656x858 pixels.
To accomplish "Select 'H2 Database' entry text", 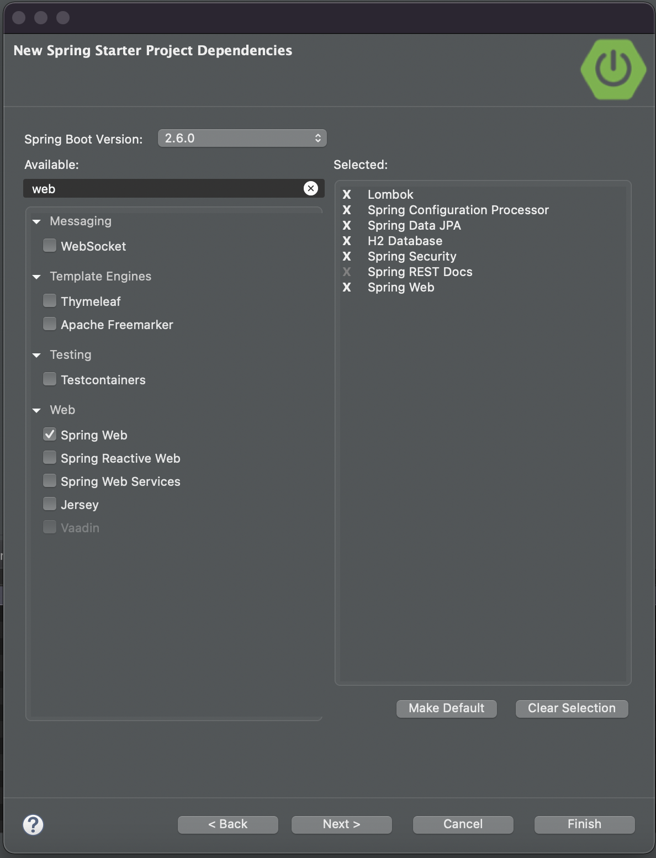I will [405, 241].
